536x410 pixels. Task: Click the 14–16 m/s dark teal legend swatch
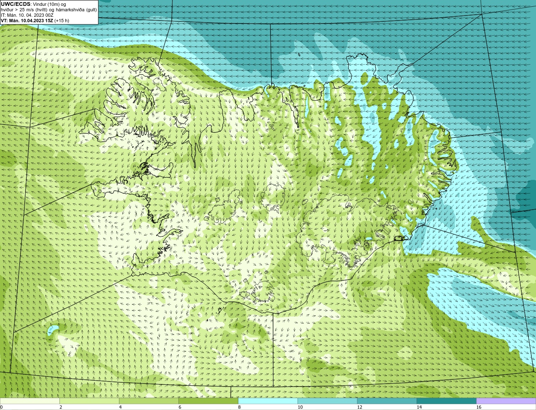click(x=446, y=401)
